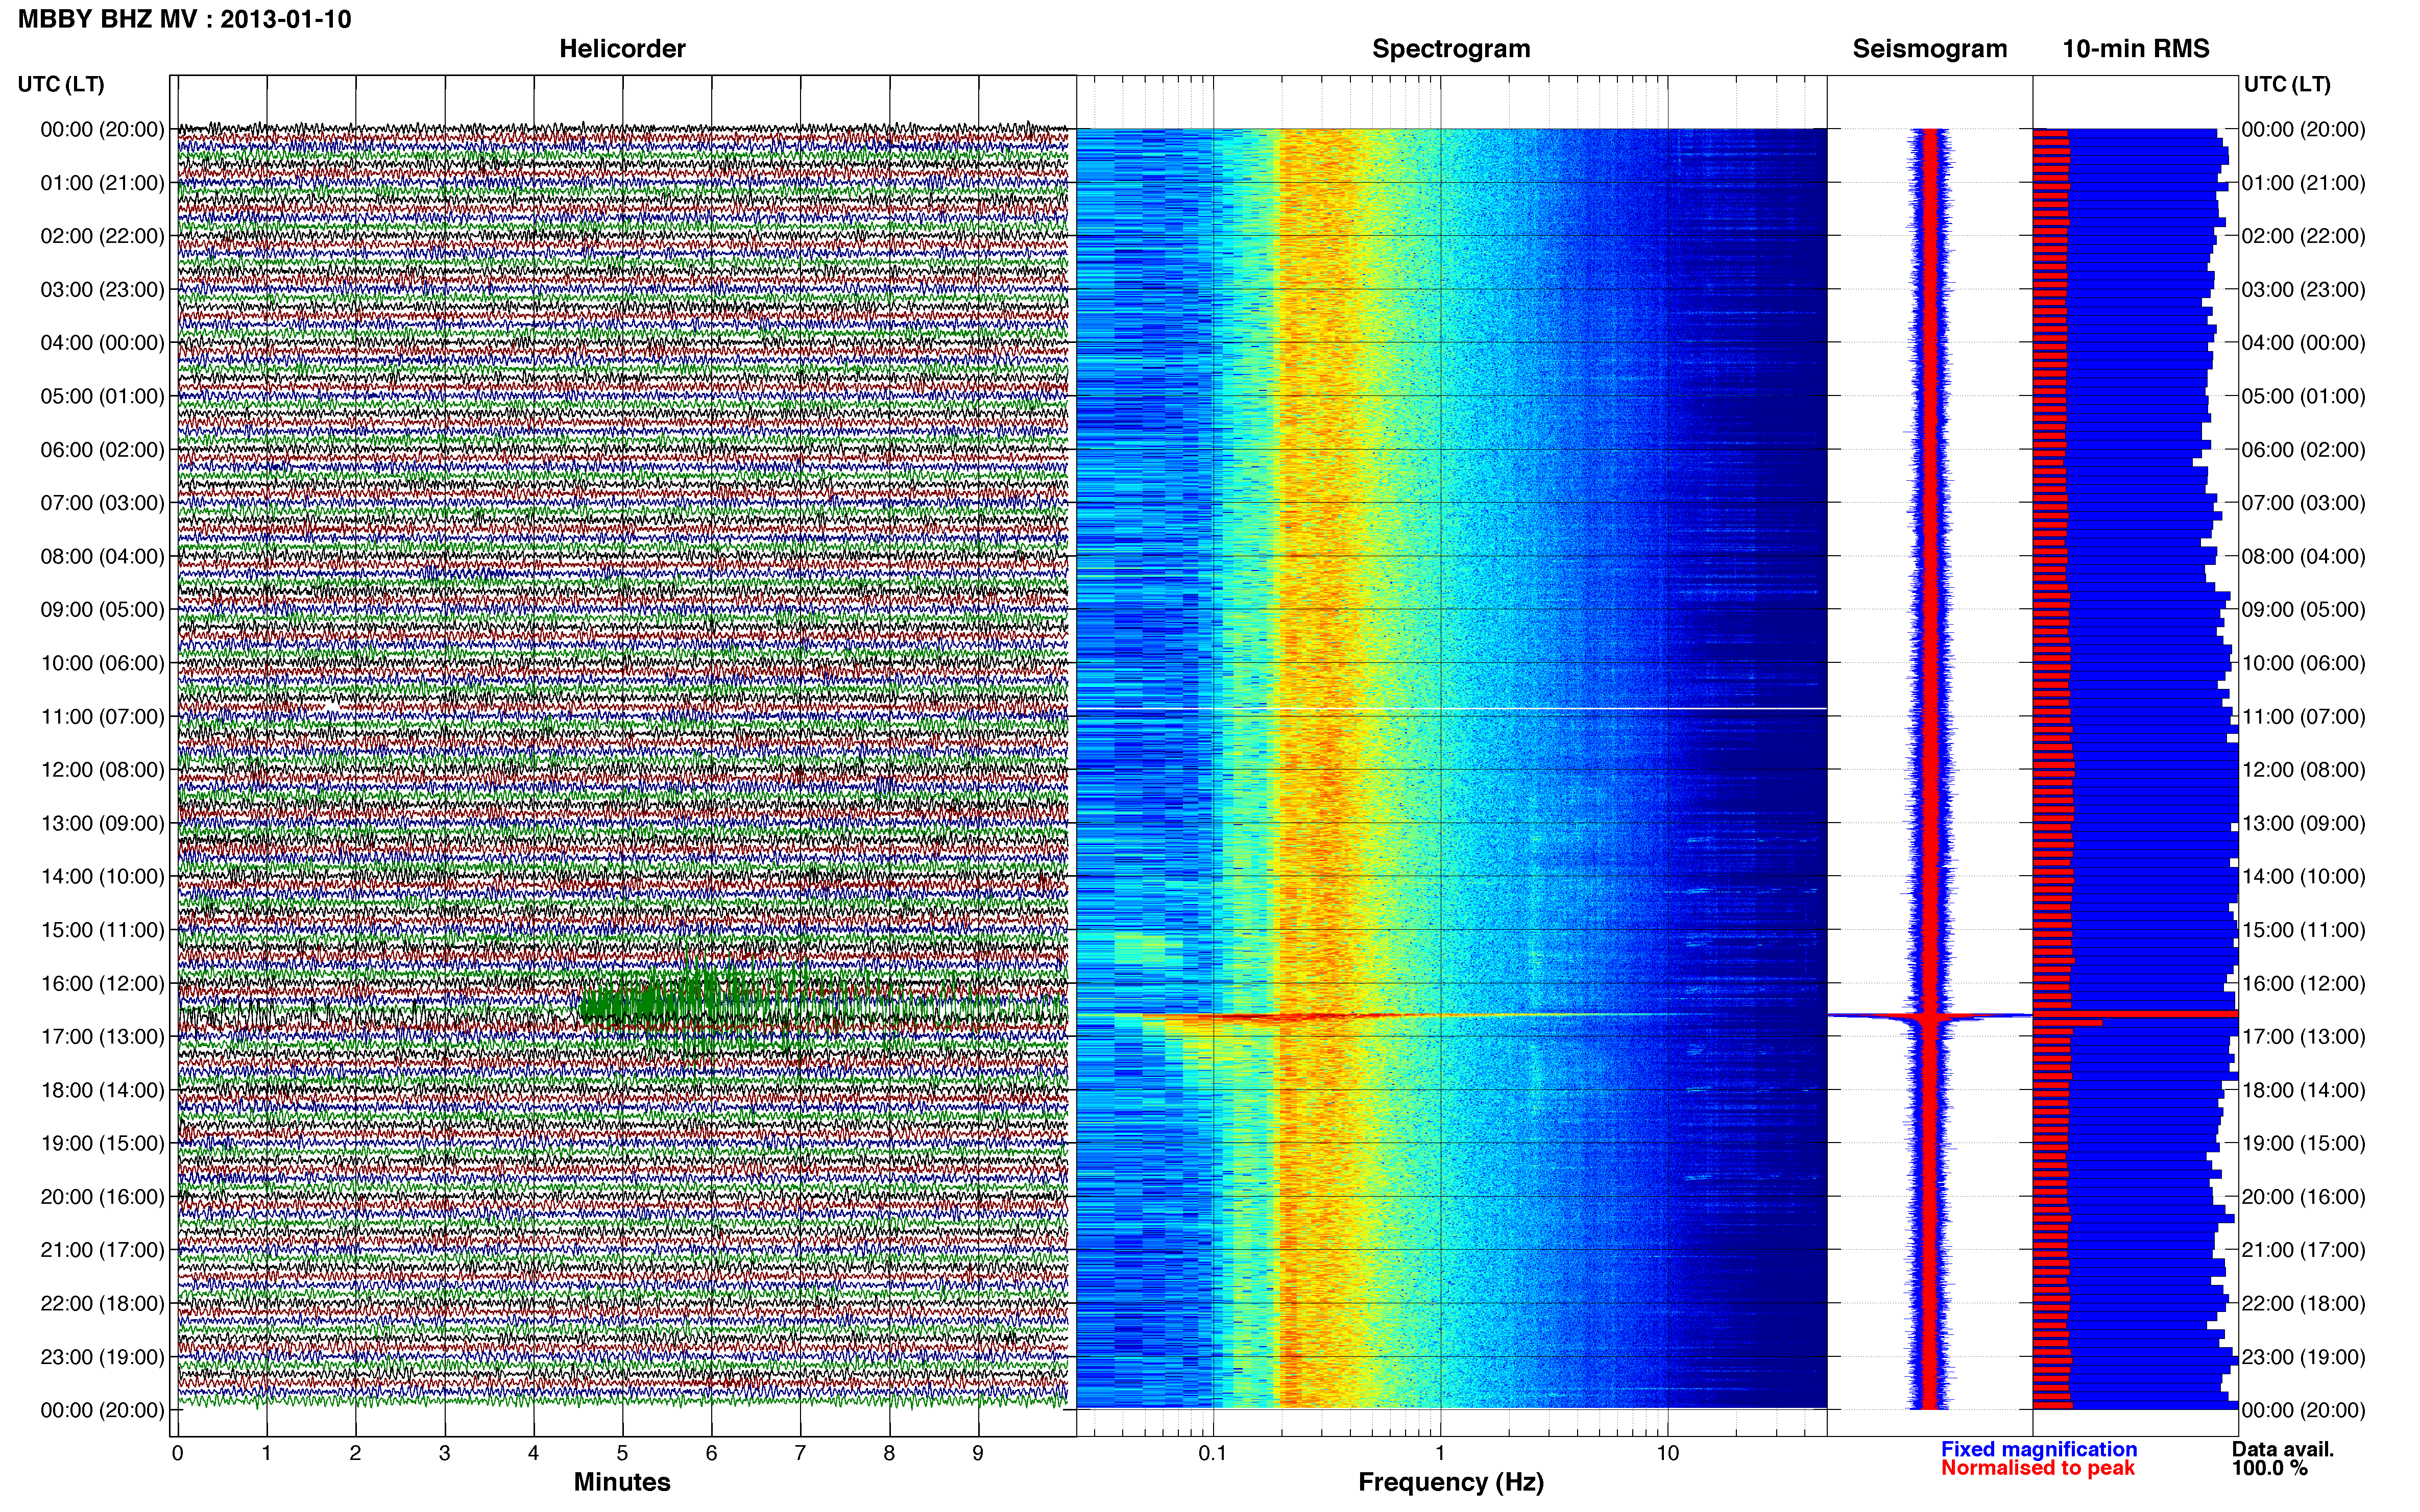2420x1512 pixels.
Task: Click Helicorder time label 08:00 (04:00)
Action: point(102,556)
